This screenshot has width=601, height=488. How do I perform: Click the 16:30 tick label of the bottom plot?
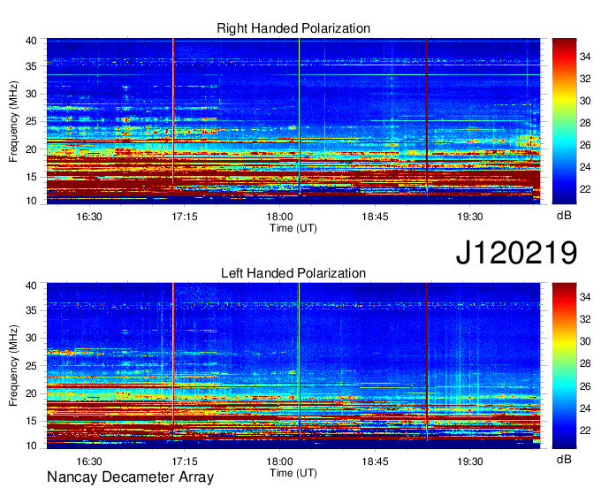pos(89,461)
